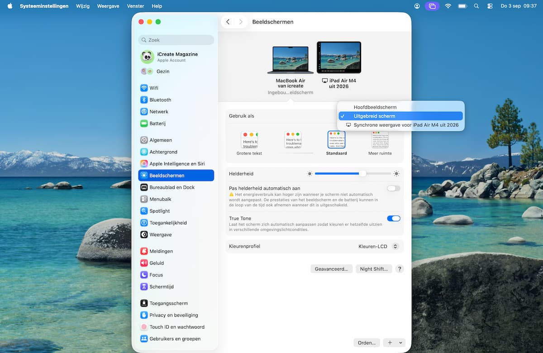Image resolution: width=543 pixels, height=353 pixels.
Task: Open the Schermtijd hourglass icon
Action: tap(144, 286)
